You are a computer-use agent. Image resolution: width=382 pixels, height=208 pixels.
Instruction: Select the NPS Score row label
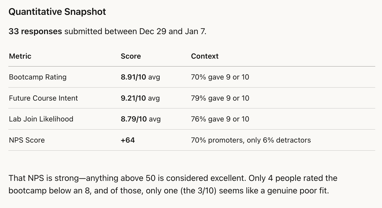(x=27, y=140)
